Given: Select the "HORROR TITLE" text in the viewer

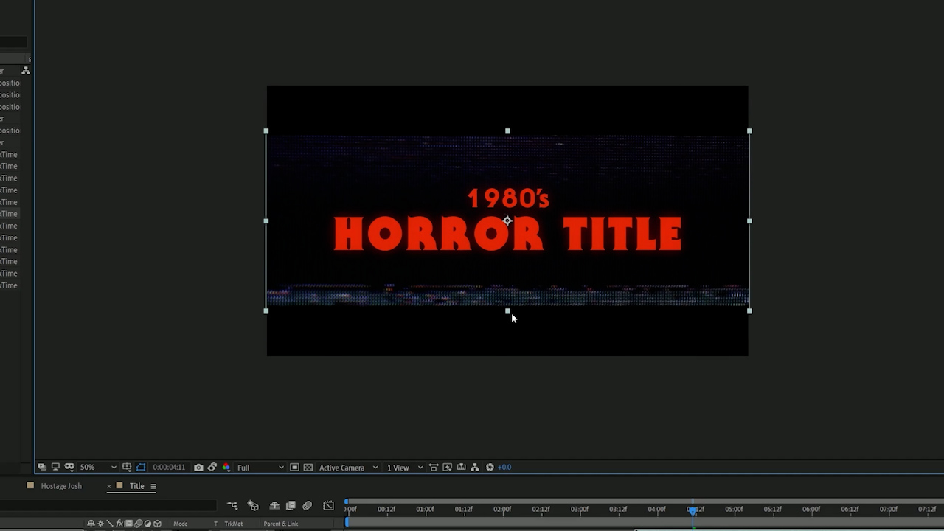Looking at the screenshot, I should click(507, 235).
